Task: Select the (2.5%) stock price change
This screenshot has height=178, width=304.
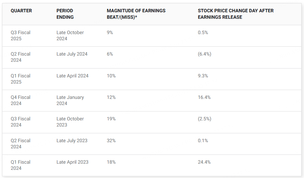Action: click(x=205, y=119)
